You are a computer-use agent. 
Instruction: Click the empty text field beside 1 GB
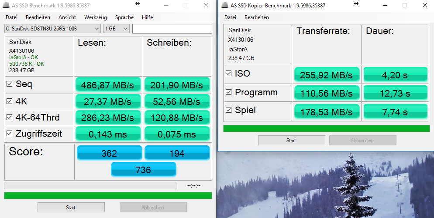point(172,29)
